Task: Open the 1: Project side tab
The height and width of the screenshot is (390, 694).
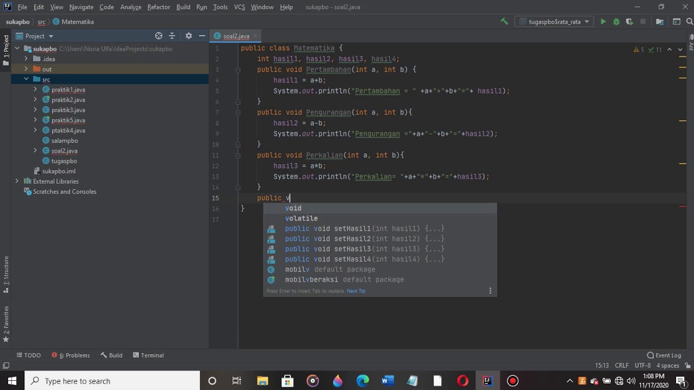Action: click(6, 50)
